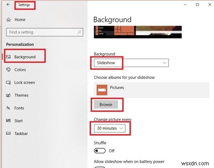Screen dimensions: 214x168
Task: Click the Personalization heading text
Action: 20,44
